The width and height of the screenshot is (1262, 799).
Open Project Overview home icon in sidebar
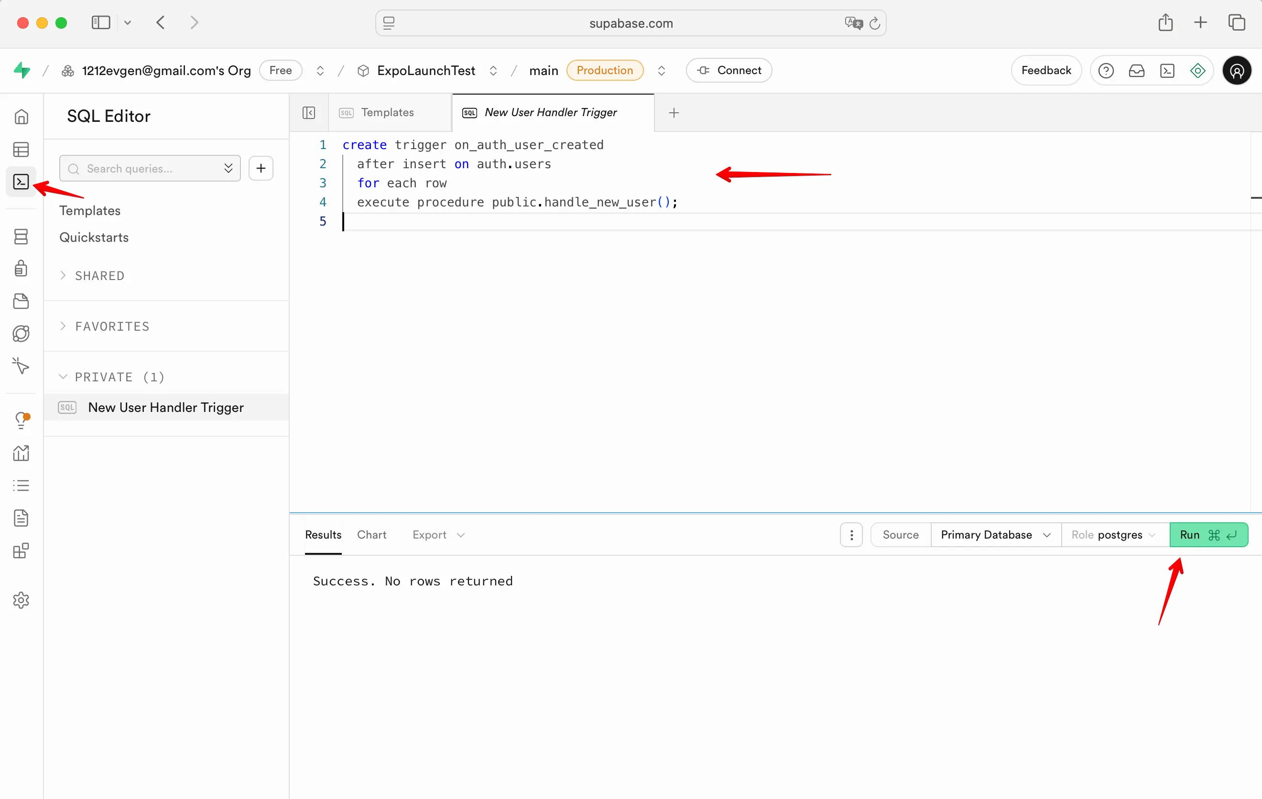(21, 116)
